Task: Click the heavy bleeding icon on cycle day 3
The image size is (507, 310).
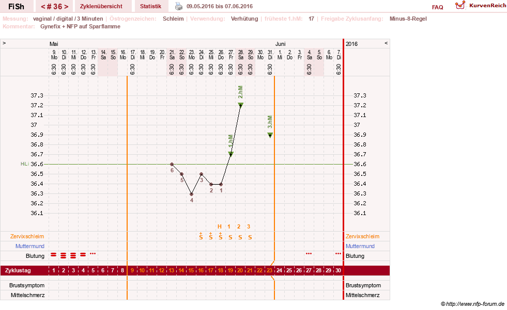Action: [x=73, y=256]
